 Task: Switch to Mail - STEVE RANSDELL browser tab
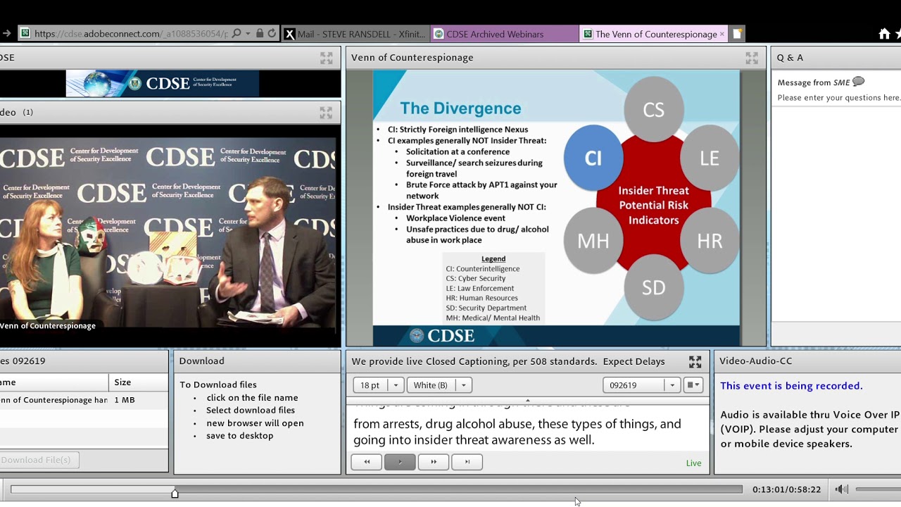pos(355,34)
